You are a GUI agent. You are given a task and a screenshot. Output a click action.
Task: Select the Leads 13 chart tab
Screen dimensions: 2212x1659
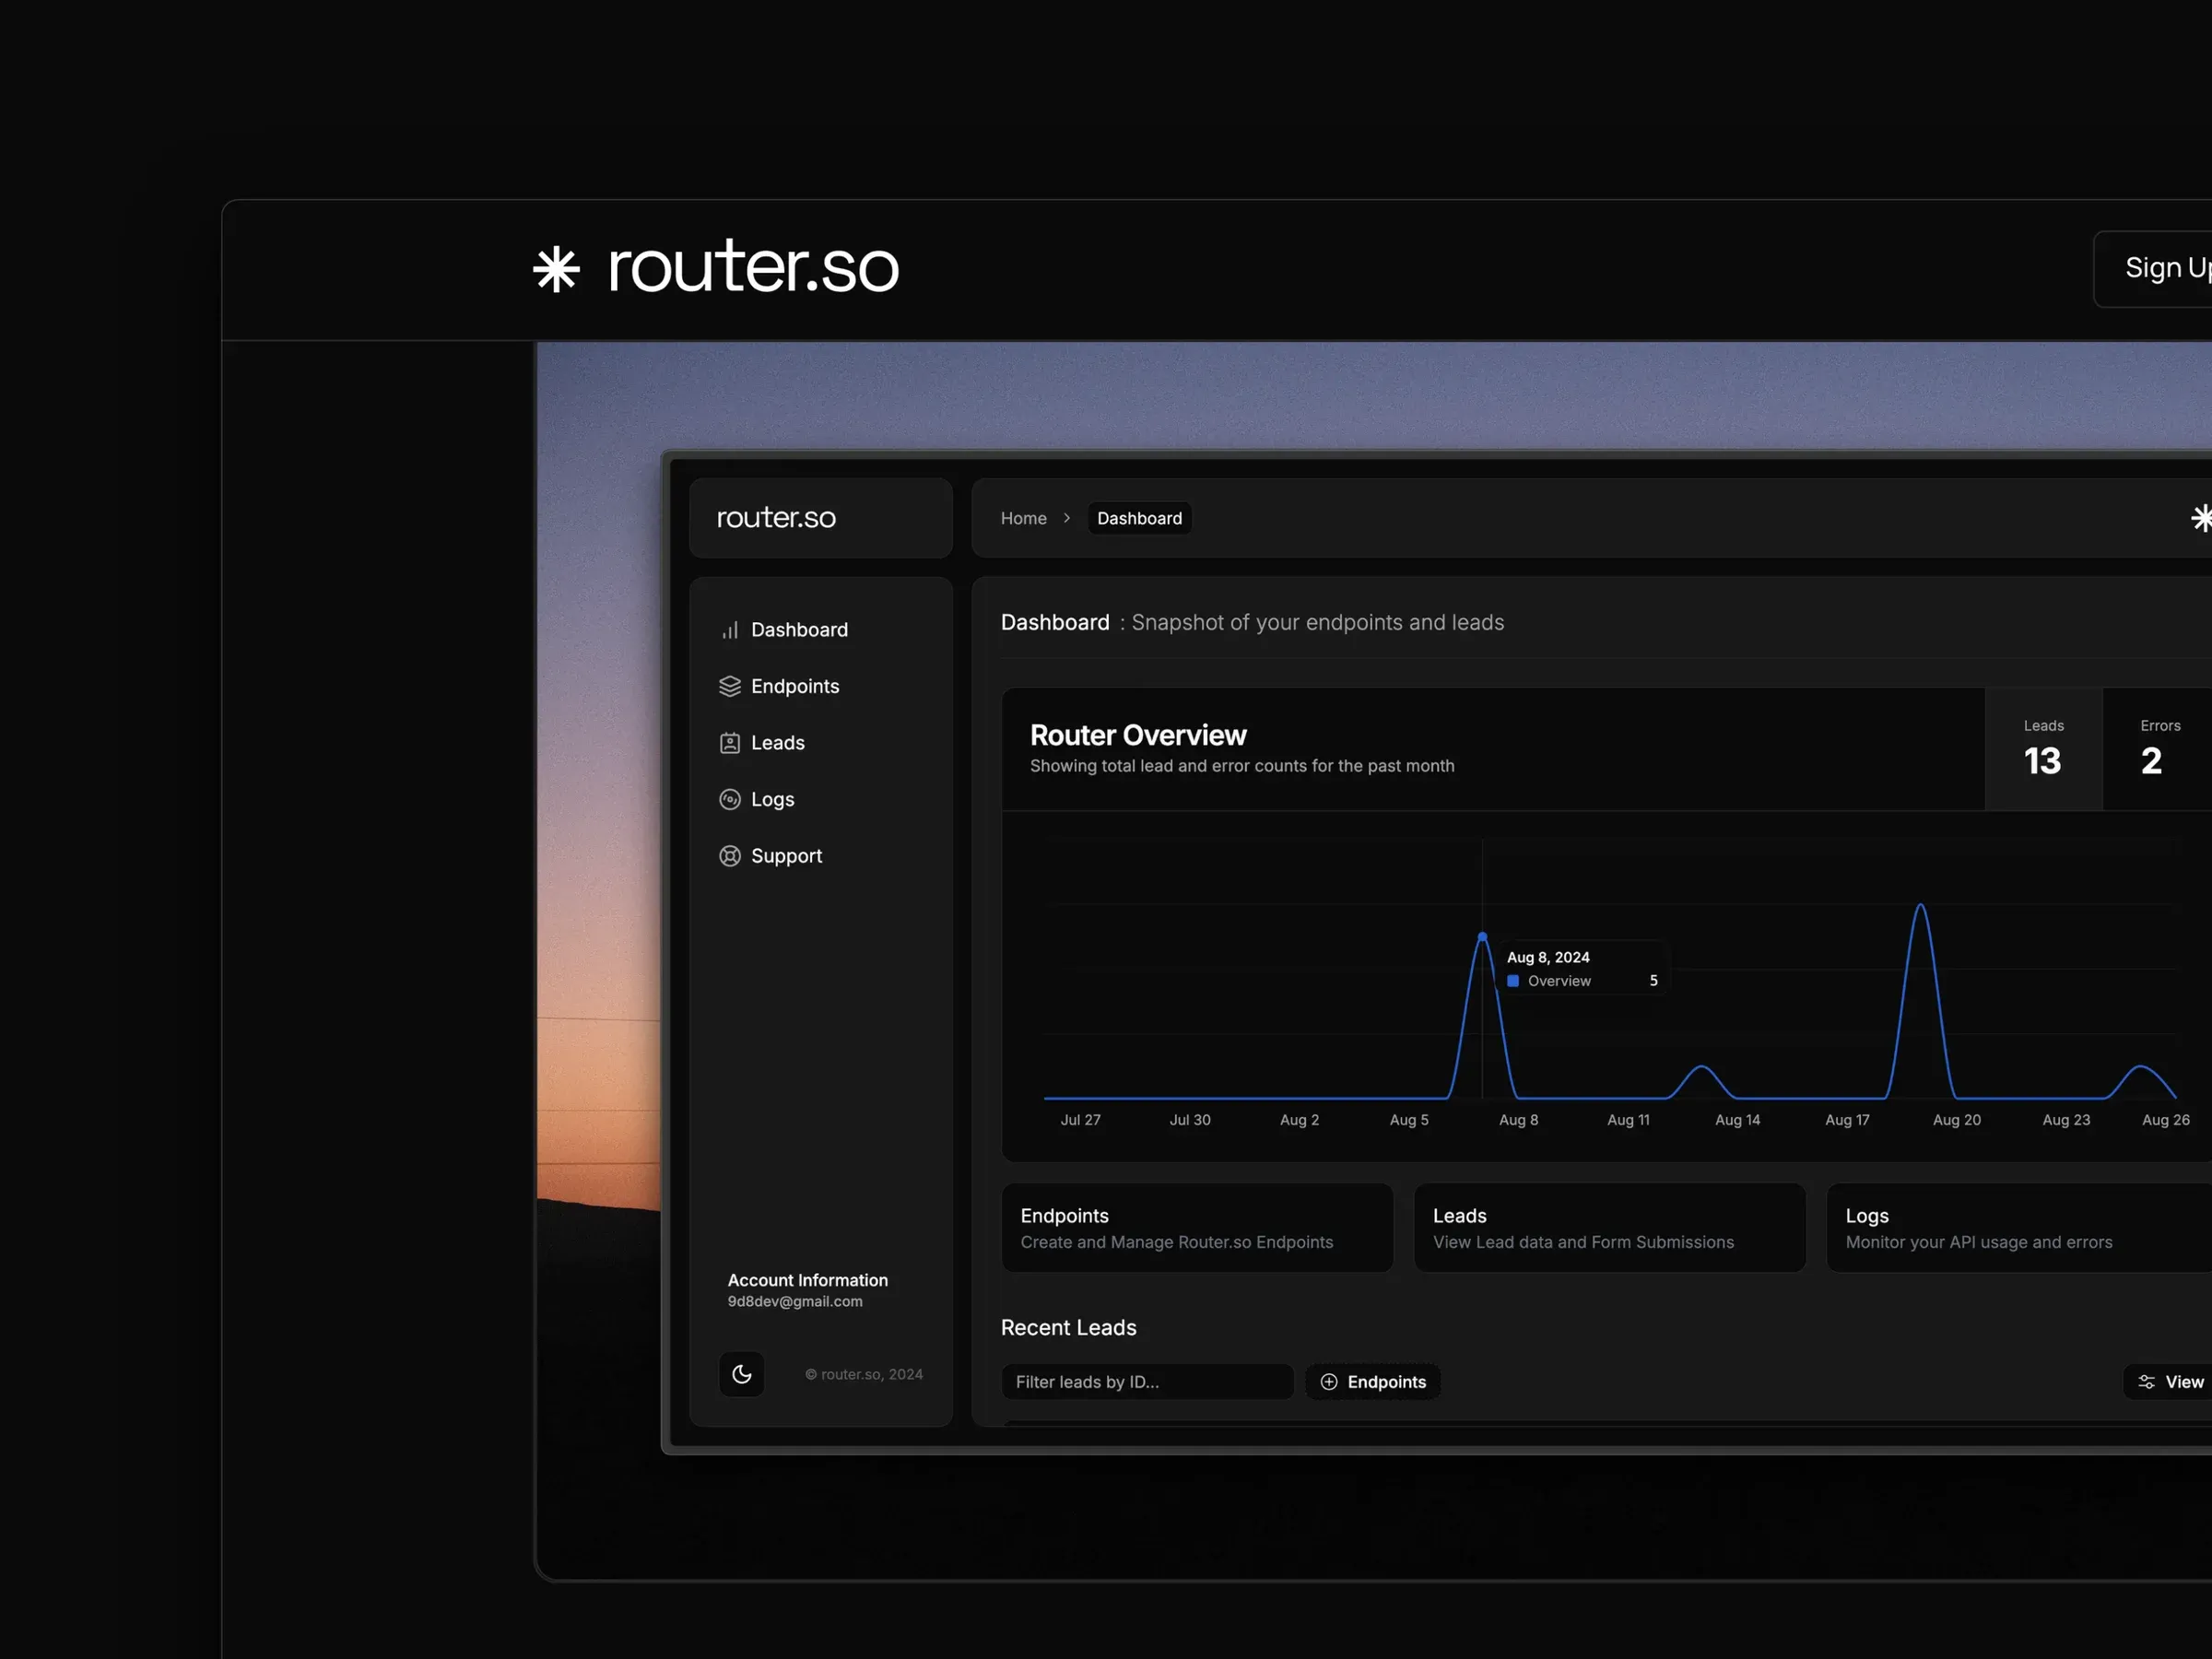tap(2043, 749)
